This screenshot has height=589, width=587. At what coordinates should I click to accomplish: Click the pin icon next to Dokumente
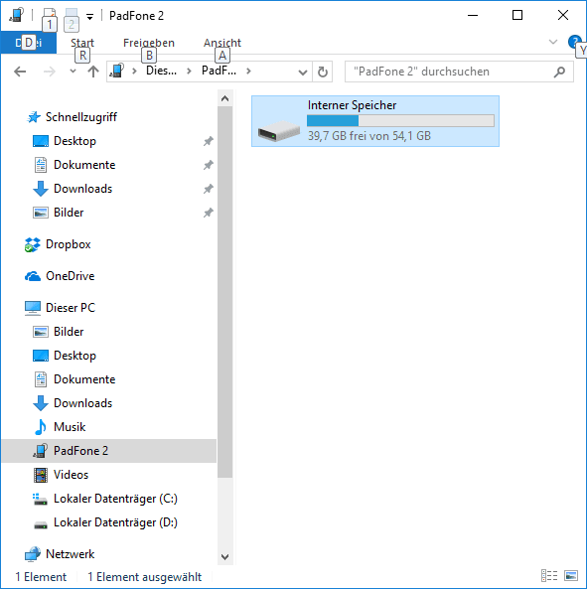(208, 165)
